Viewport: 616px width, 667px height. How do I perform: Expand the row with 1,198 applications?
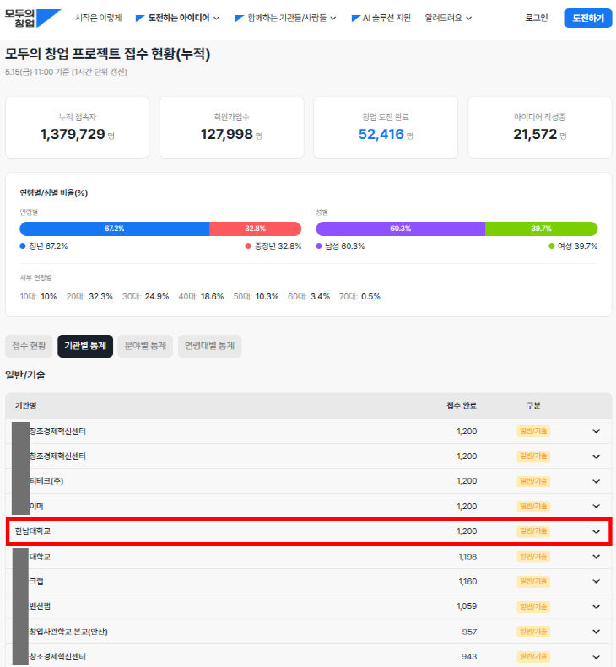[596, 557]
